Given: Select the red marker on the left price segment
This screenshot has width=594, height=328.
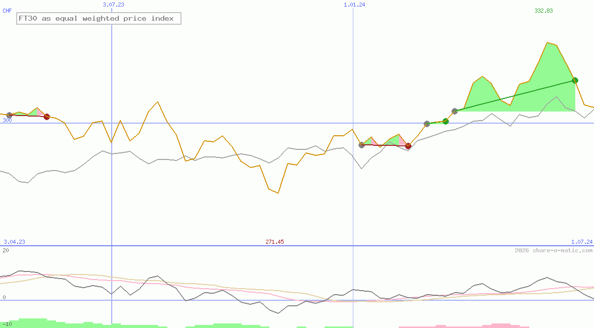Looking at the screenshot, I should coord(47,117).
